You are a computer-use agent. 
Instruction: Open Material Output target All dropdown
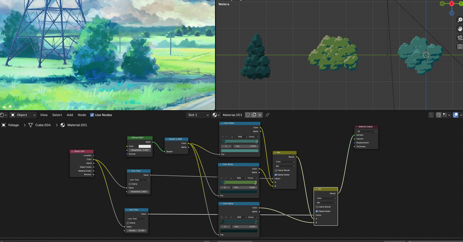(366, 131)
